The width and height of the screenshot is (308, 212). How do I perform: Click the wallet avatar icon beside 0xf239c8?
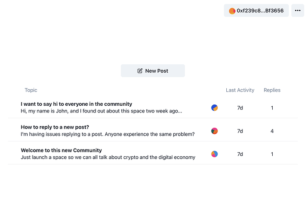(x=232, y=11)
